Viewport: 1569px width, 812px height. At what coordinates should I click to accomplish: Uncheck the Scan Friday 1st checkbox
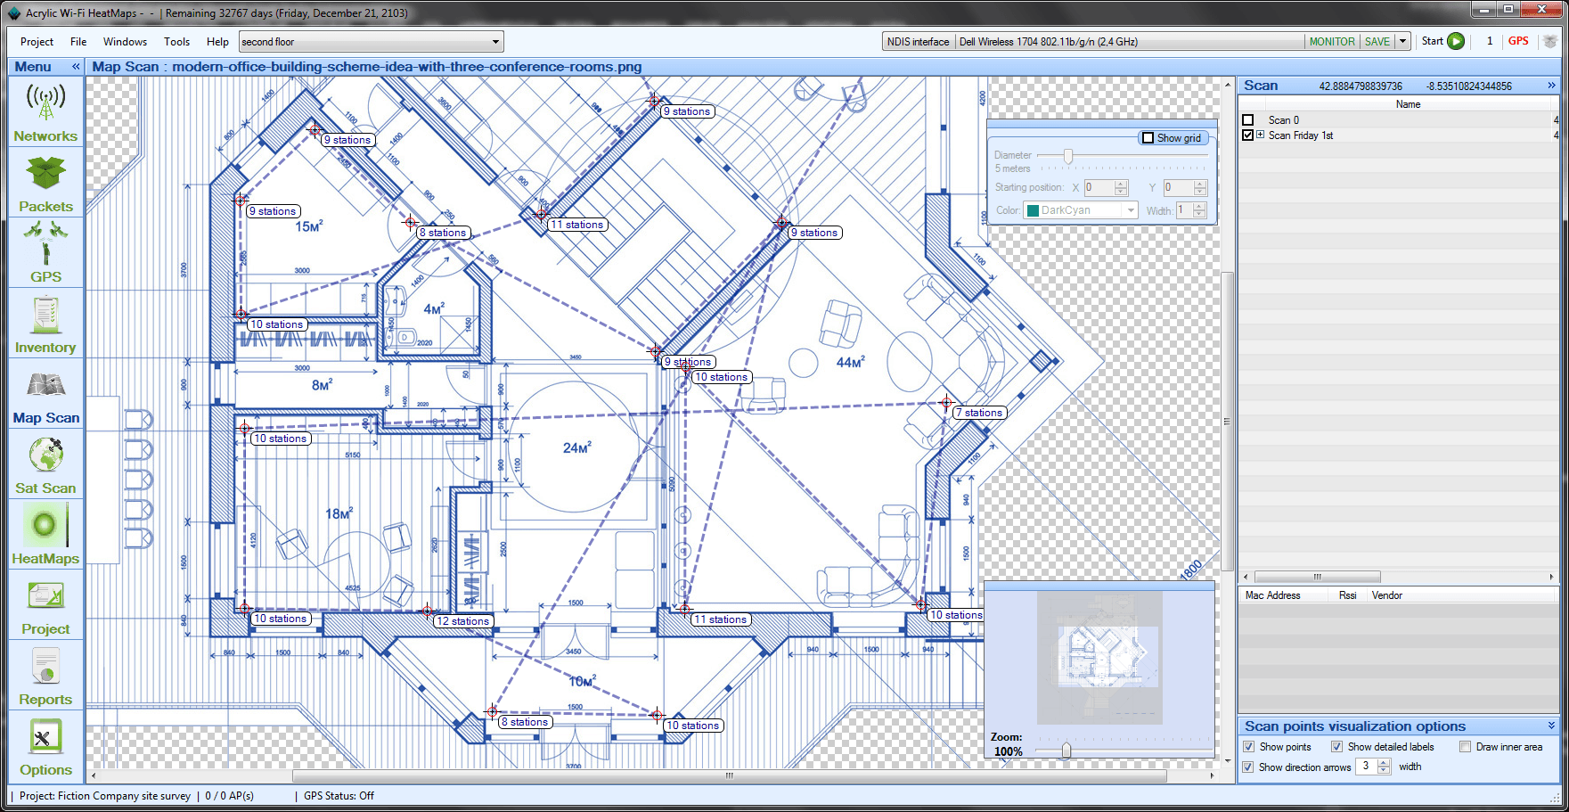click(x=1247, y=135)
